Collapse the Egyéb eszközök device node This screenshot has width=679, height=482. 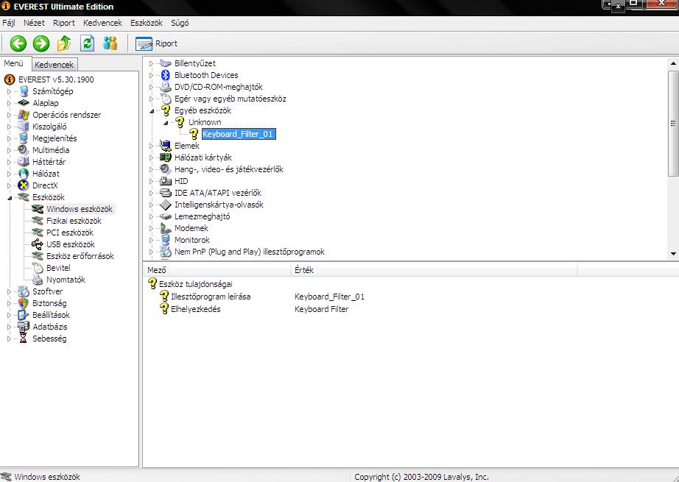[152, 111]
